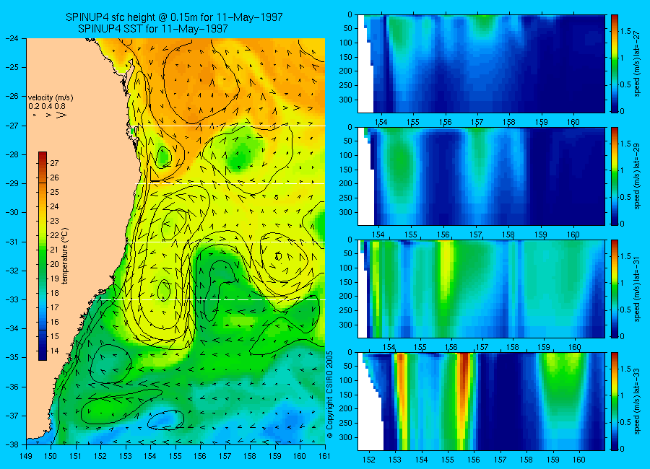Click the "speed (m/s) lat=-31" label

[638, 289]
